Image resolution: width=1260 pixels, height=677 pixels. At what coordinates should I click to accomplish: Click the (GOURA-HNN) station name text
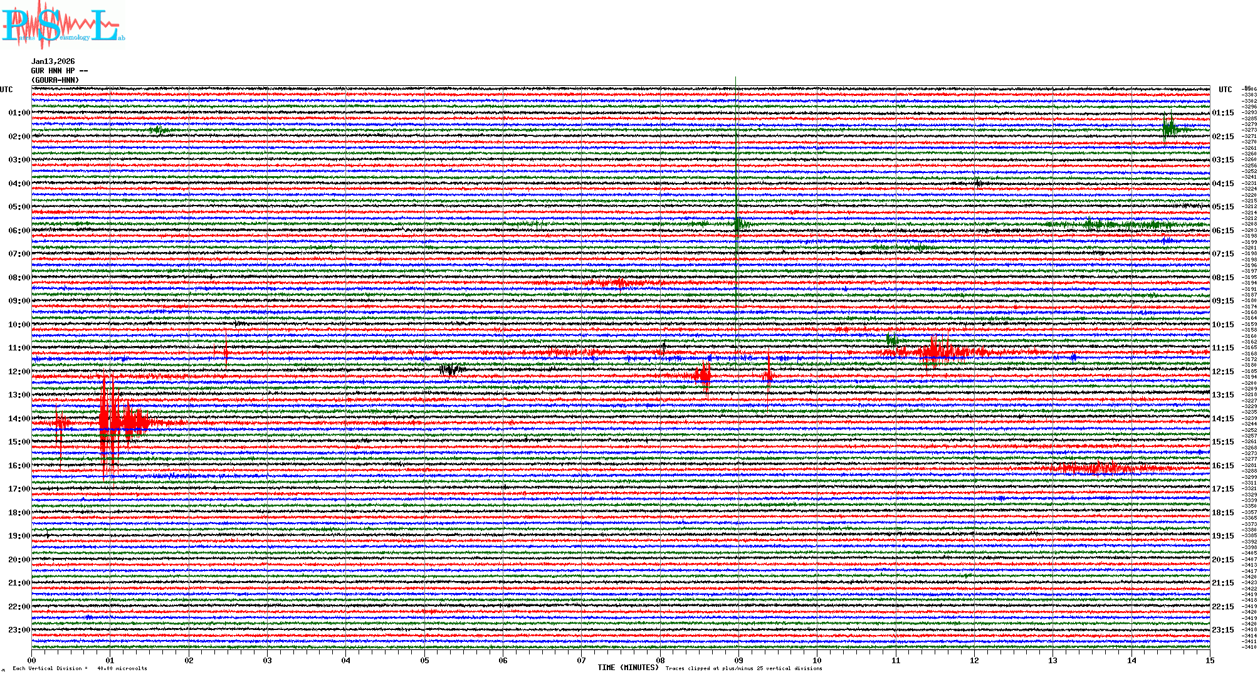coord(55,80)
